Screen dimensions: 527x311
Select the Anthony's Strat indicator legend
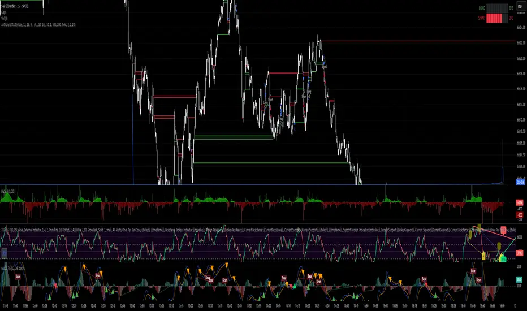pos(38,24)
